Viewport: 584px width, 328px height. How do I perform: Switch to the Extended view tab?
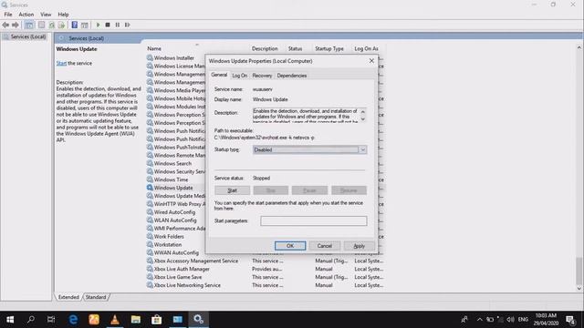[x=68, y=297]
